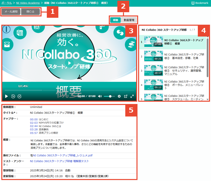This screenshot has width=211, height=181.
Task: Mute the video volume
Action: (100, 96)
